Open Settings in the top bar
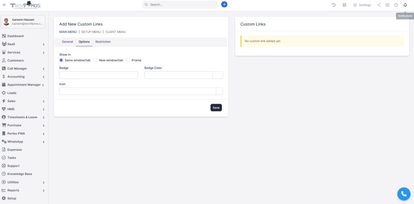Image resolution: width=414 pixels, height=204 pixels. click(x=362, y=5)
